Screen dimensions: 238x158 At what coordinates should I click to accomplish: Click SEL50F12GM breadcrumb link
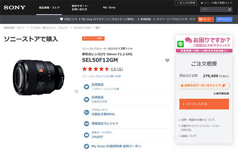tap(82, 28)
